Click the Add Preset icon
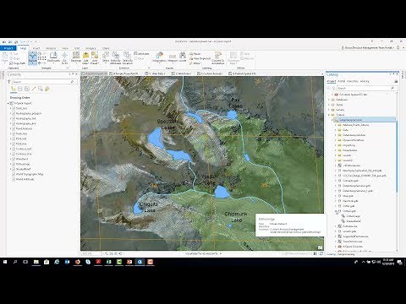The width and height of the screenshot is (406, 304). [95, 55]
